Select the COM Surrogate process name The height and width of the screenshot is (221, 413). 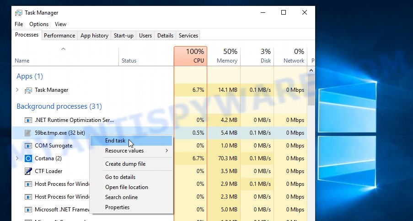[54, 146]
